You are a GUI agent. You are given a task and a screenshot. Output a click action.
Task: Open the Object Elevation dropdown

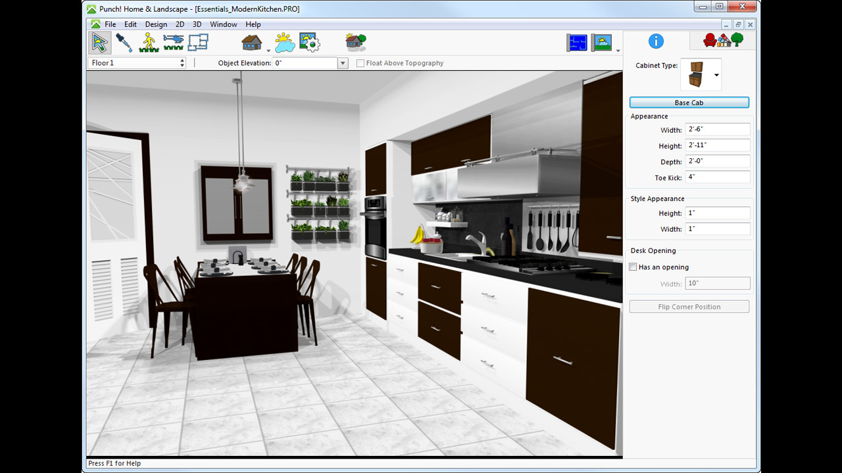342,62
